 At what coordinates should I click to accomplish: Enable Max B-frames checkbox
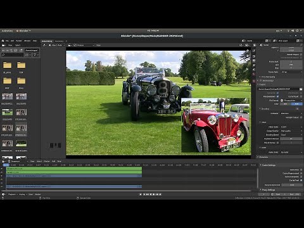coord(277,142)
